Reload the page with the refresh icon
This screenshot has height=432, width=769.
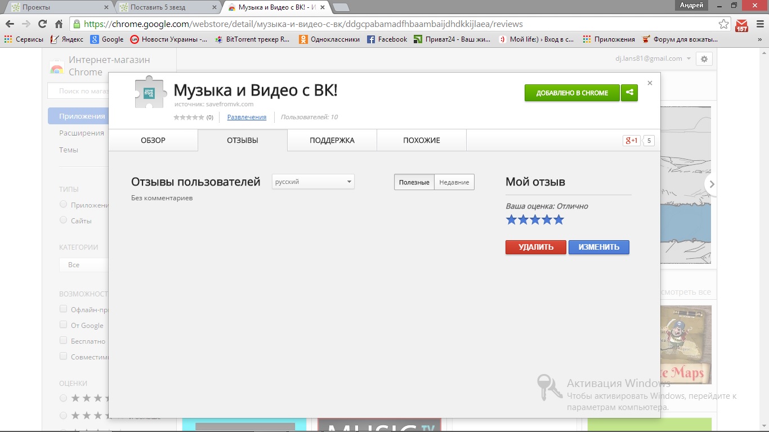[42, 24]
